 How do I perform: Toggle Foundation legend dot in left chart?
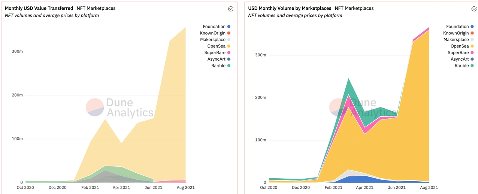229,27
